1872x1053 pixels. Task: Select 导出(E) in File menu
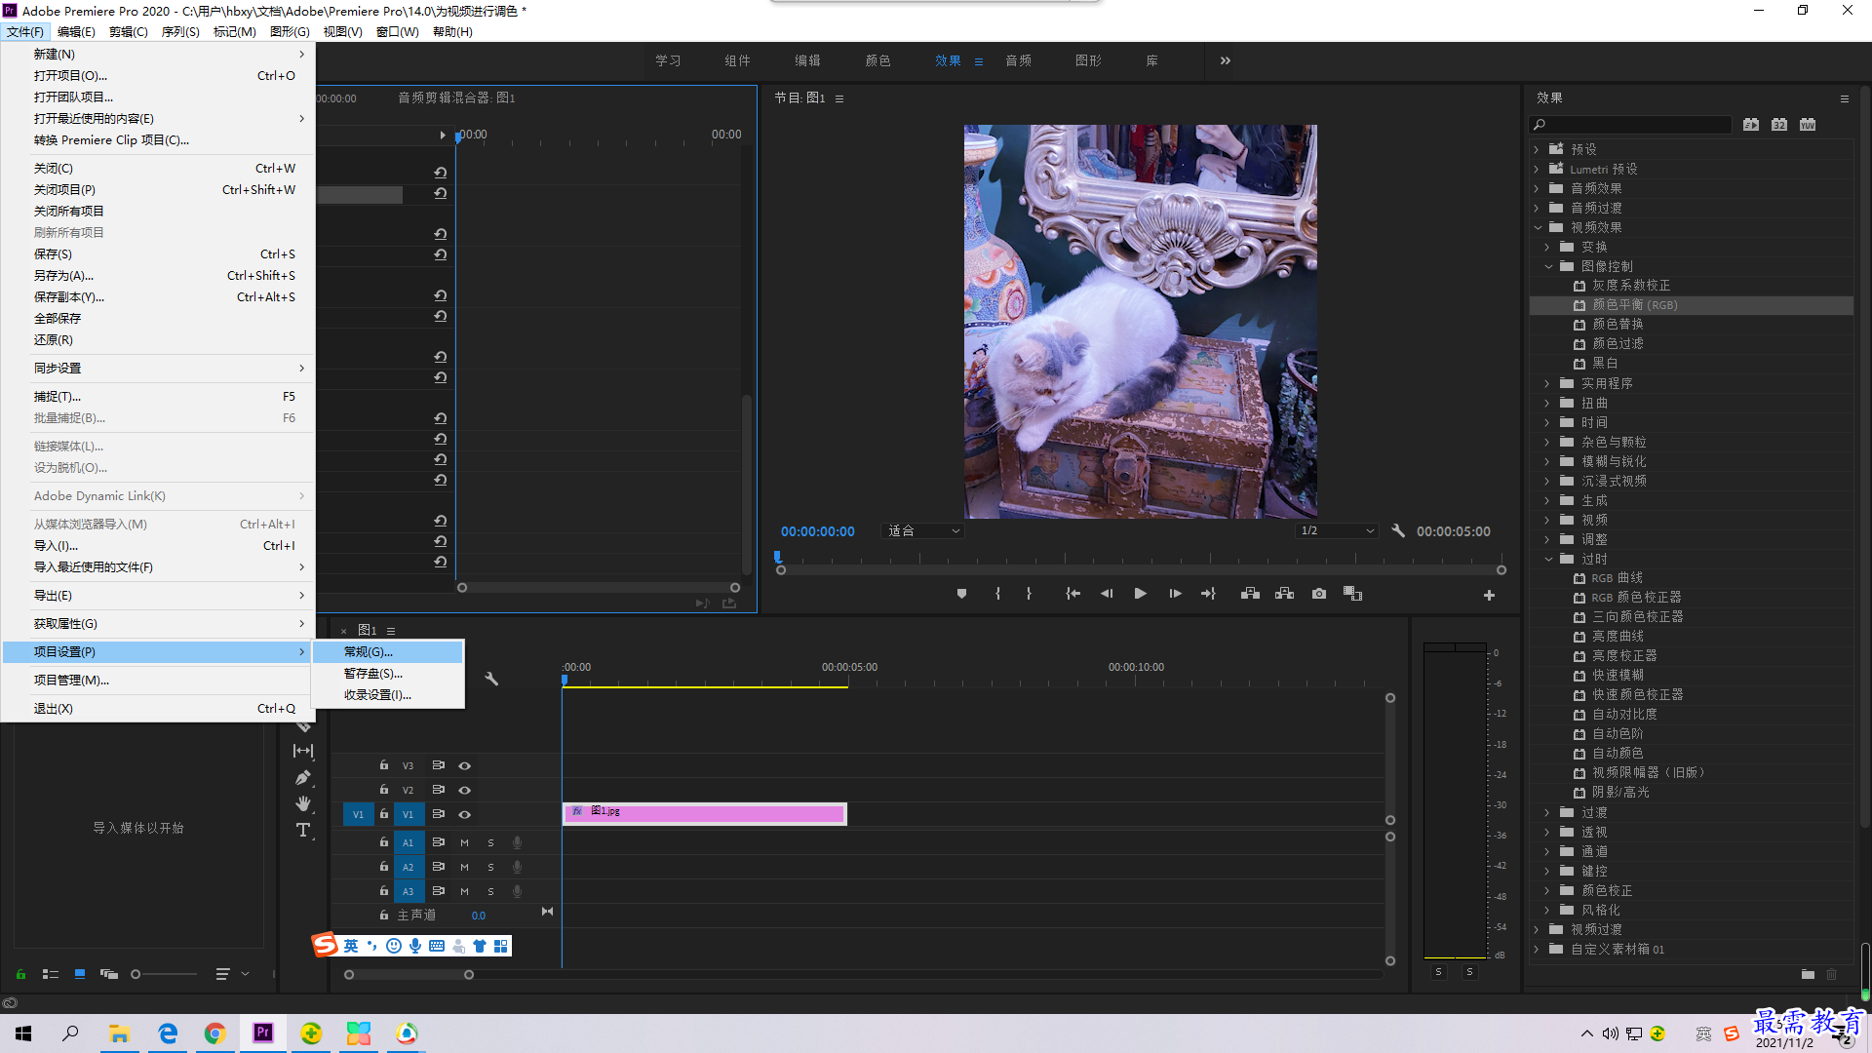(x=158, y=595)
